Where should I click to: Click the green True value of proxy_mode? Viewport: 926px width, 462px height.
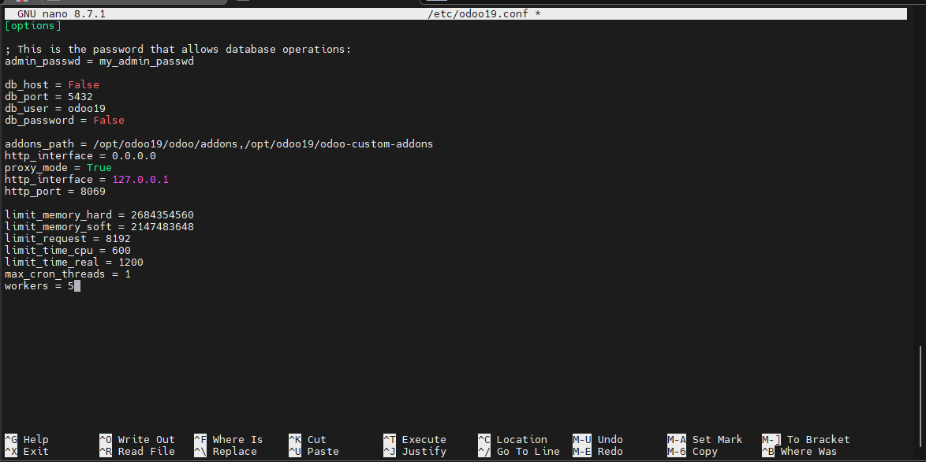click(99, 168)
